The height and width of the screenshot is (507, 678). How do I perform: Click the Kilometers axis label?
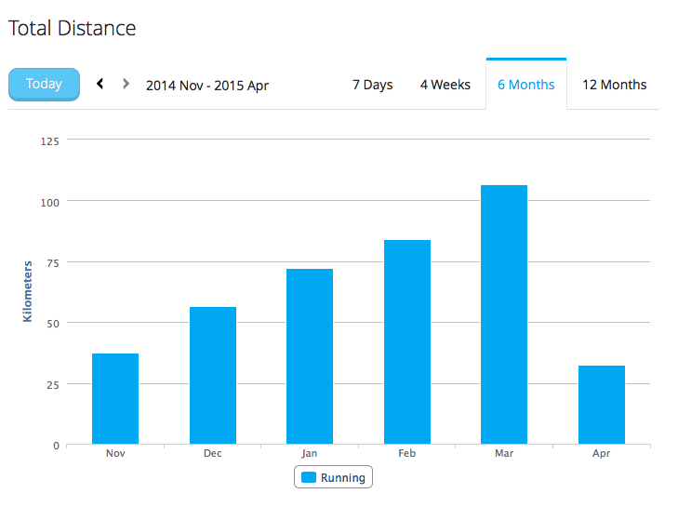click(28, 291)
